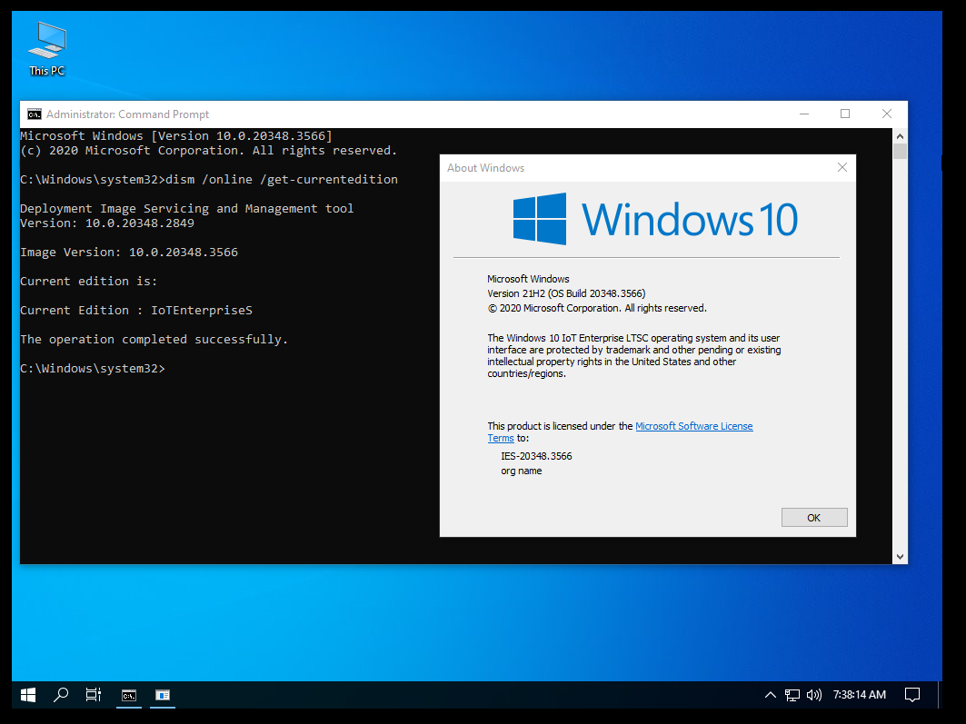Click the '© 2020 Microsoft Corporation' text in dialog
The height and width of the screenshot is (724, 966).
[597, 309]
